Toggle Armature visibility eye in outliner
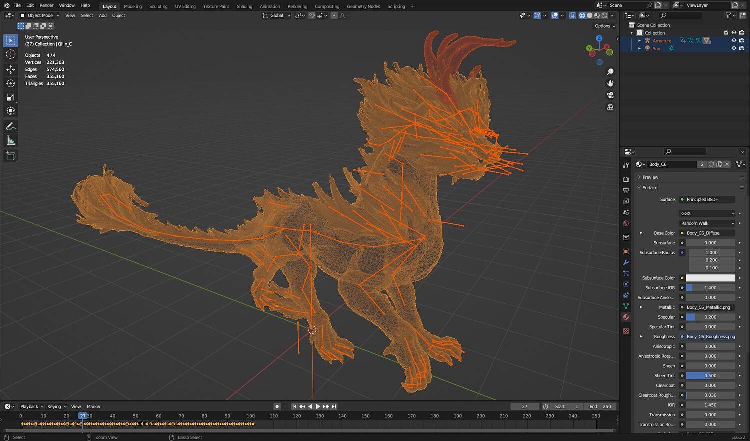Screen dimensions: 750x441 (734, 41)
